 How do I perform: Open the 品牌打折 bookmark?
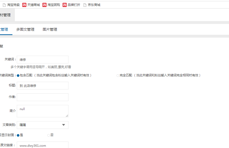tap(71, 5)
